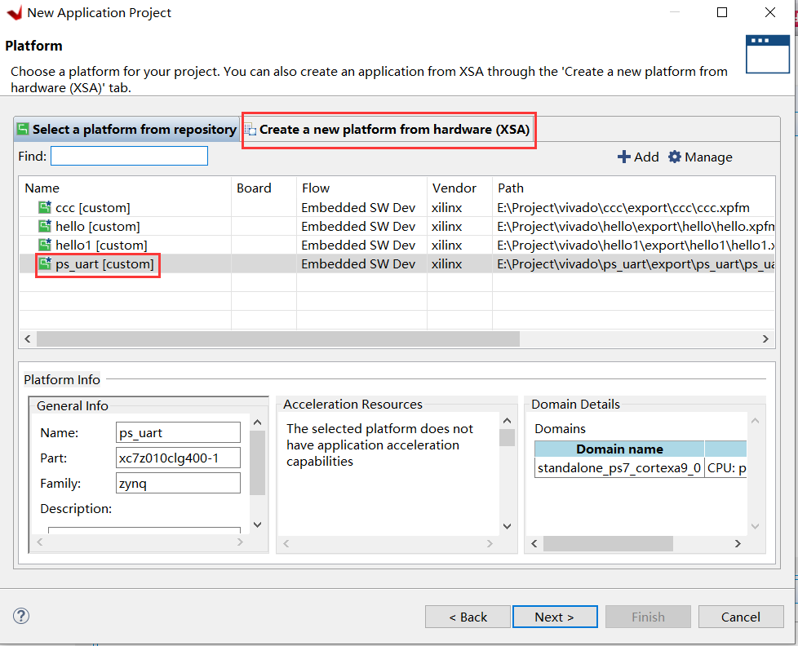
Task: Click the ps_uart row's export path cell
Action: point(635,264)
